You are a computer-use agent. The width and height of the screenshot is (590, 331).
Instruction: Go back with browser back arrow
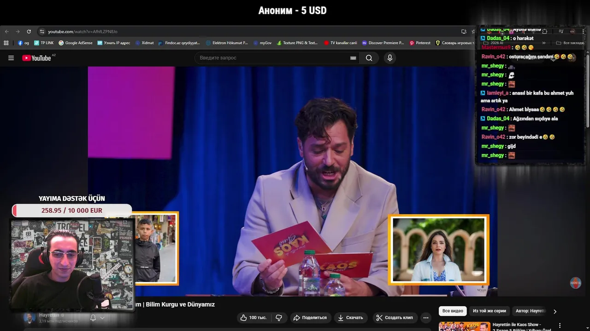[x=6, y=32]
